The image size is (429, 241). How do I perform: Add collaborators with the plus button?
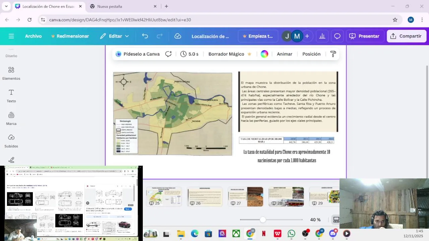[x=307, y=36]
